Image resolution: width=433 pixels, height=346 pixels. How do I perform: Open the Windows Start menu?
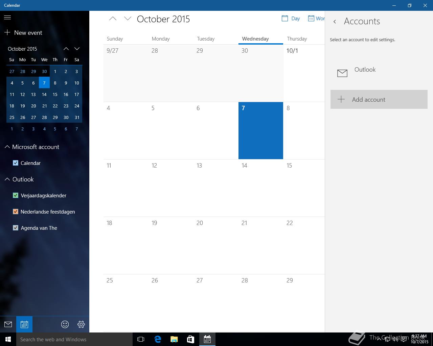(8, 339)
